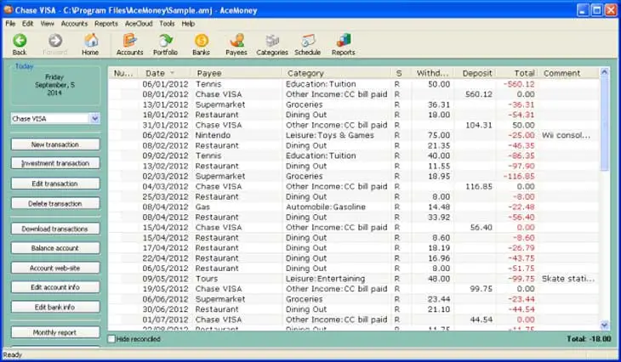
Task: Click the 560.12 deposit value
Action: (479, 94)
